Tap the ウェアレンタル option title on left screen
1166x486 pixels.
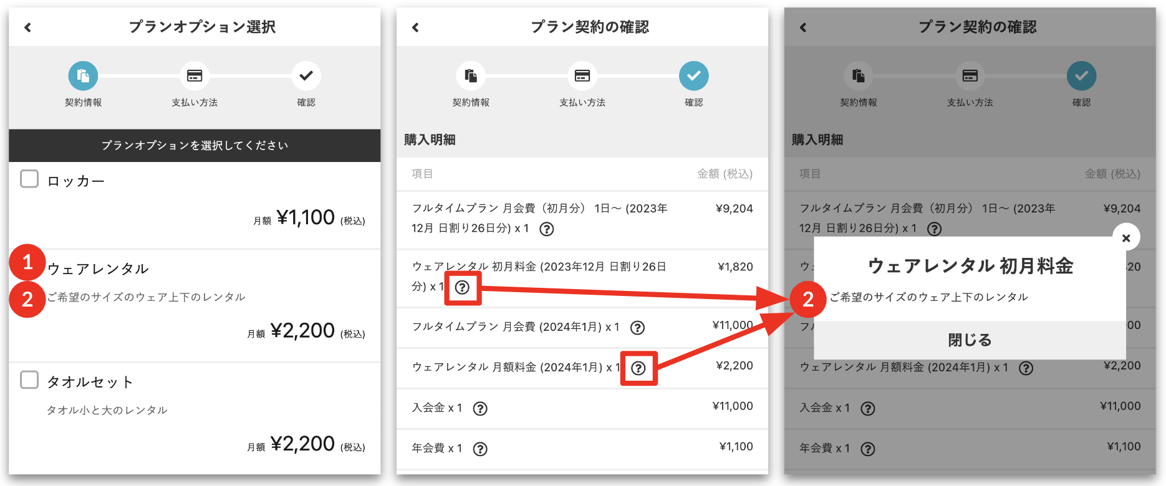point(98,269)
